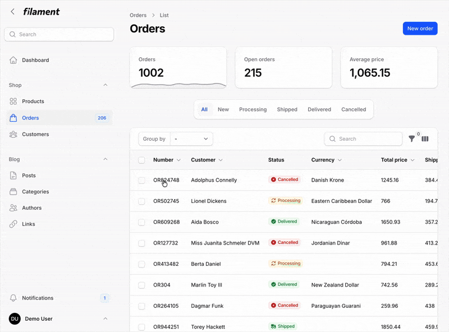Collapse the Shop section in the sidebar

105,85
